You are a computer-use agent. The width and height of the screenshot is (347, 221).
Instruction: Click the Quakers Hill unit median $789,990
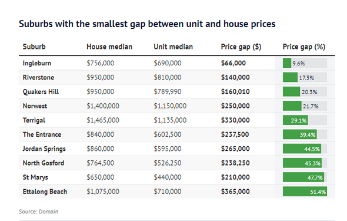point(168,91)
